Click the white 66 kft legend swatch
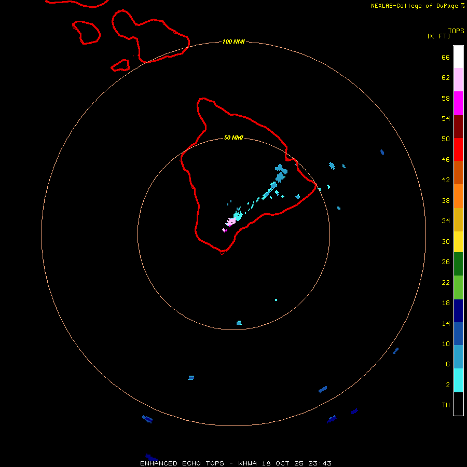The image size is (467, 467). click(458, 57)
